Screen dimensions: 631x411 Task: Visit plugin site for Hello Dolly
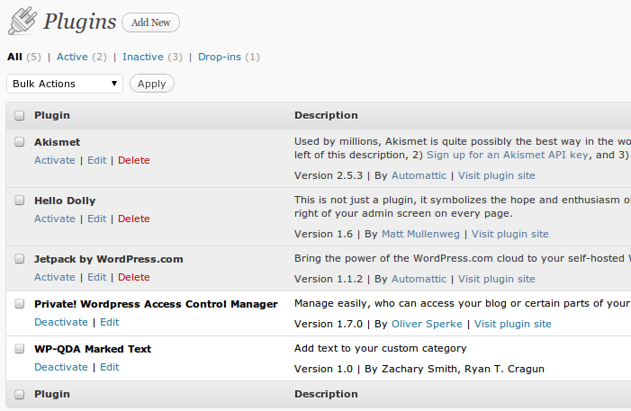(509, 234)
